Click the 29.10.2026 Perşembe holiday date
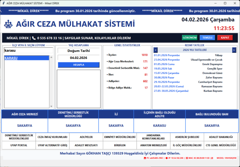 (x=167, y=82)
